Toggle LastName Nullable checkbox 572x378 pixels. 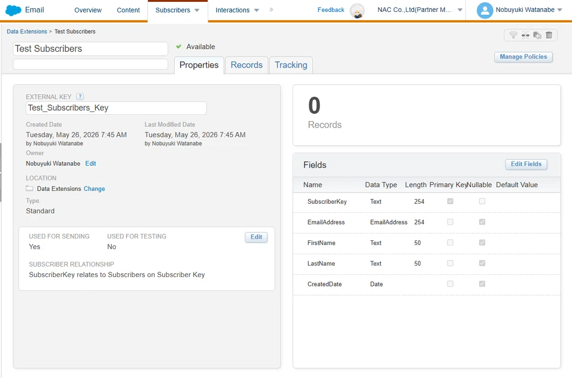coord(482,263)
